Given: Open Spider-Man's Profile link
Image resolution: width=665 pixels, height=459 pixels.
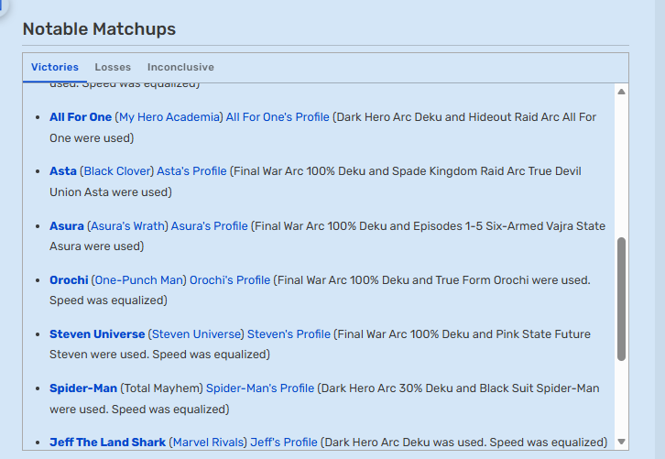Looking at the screenshot, I should pyautogui.click(x=260, y=388).
